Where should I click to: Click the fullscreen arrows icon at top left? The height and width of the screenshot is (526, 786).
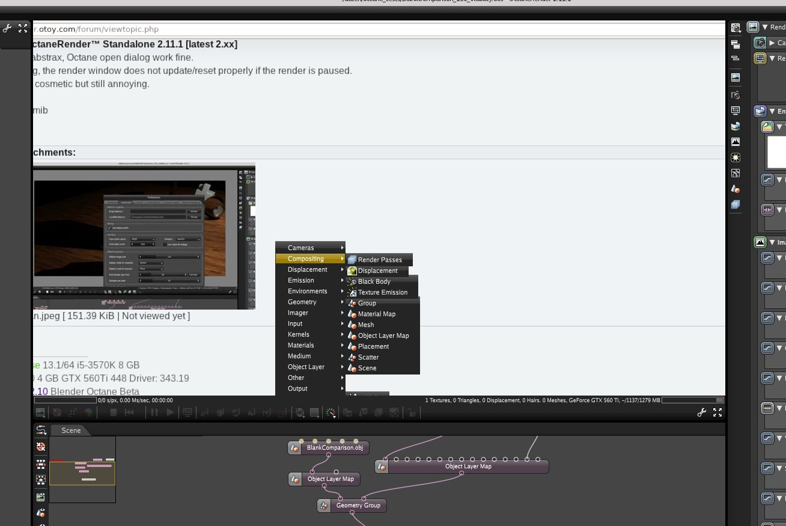coord(23,28)
